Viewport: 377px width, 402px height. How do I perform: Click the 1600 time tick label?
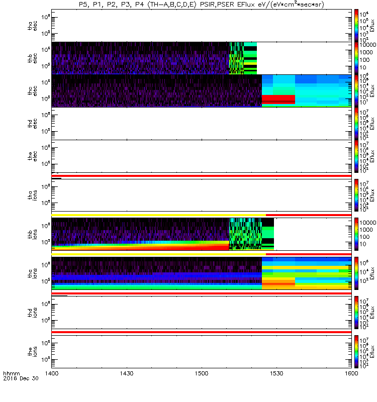(351, 373)
